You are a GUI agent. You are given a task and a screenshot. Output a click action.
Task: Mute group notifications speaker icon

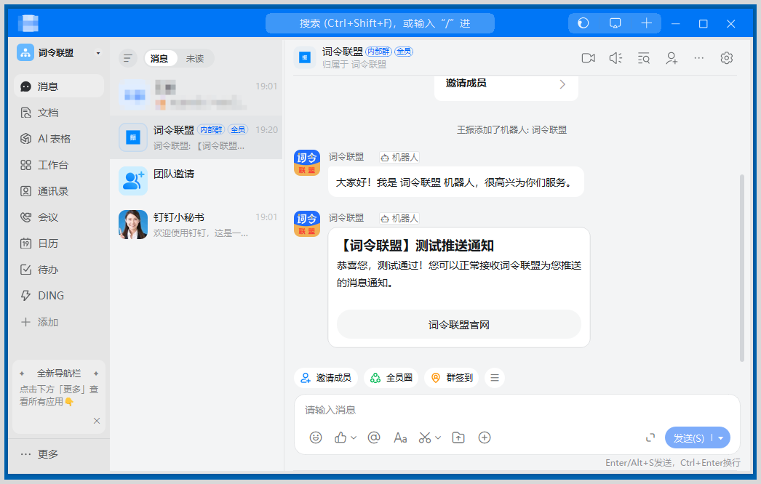tap(615, 58)
